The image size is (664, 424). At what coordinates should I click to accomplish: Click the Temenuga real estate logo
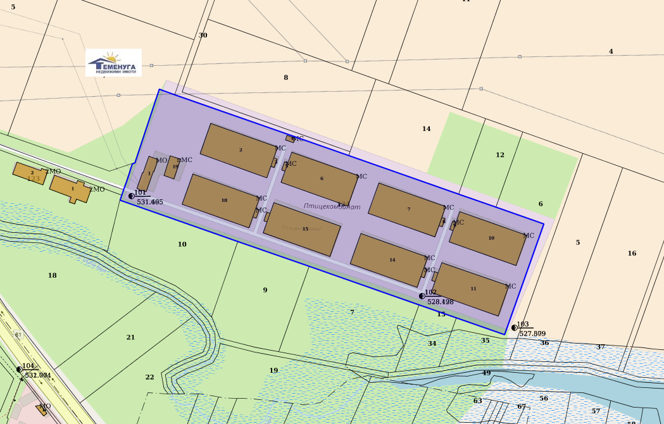[113, 63]
